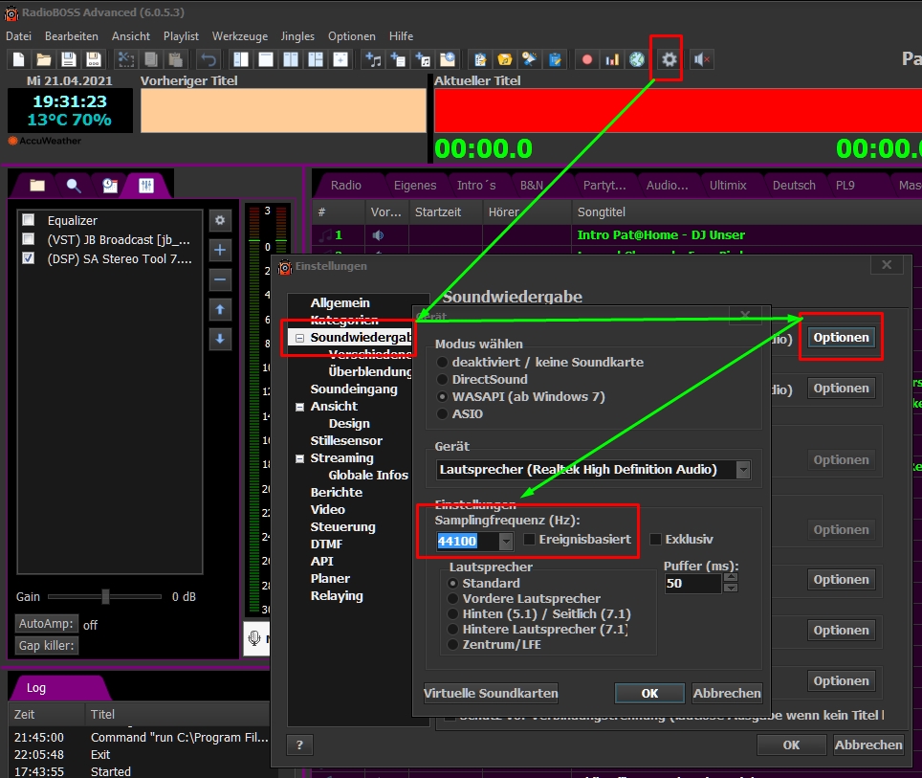Open the Werkzeuge menu
This screenshot has width=922, height=778.
click(x=240, y=36)
